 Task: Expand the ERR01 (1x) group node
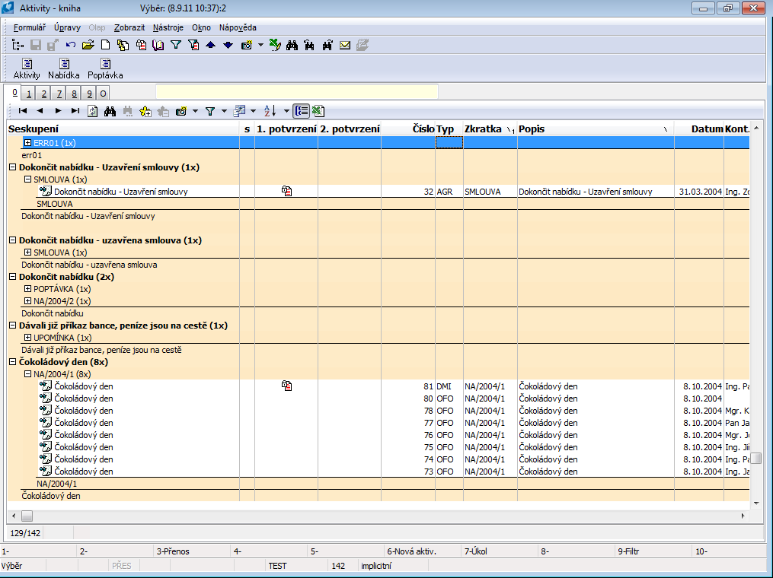click(x=28, y=143)
